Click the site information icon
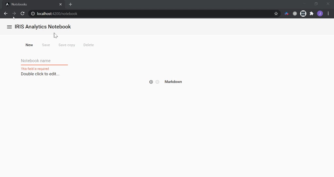Screen dimensions: 334x177 (x=33, y=14)
